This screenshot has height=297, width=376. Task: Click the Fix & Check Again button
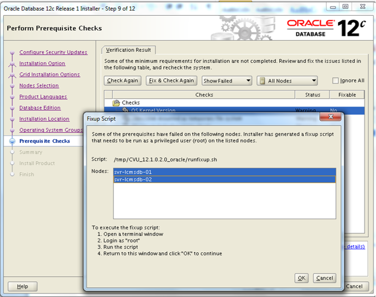172,80
